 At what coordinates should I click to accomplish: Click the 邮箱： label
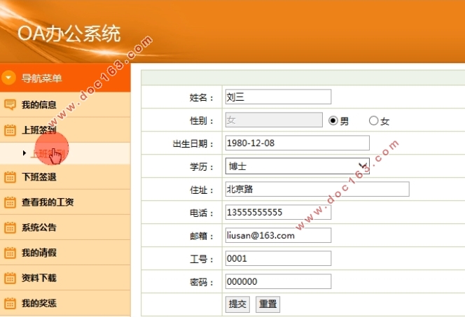[202, 236]
